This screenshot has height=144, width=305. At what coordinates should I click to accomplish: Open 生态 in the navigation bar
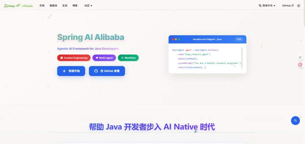coord(65,6)
